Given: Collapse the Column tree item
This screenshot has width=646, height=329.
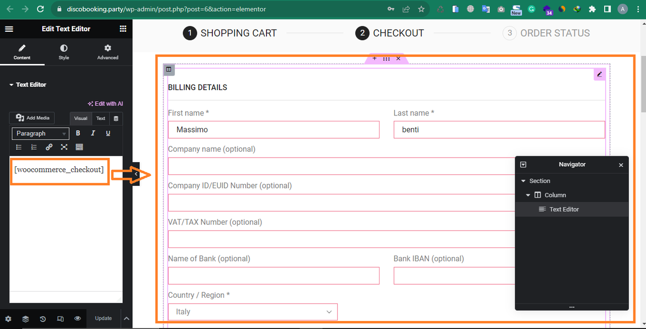Looking at the screenshot, I should point(528,195).
